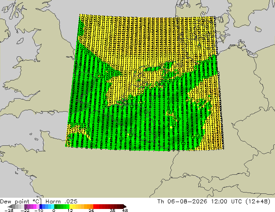This screenshot has width=275, height=212.
Task: Select the legend label '-22'
Action: tap(25, 210)
